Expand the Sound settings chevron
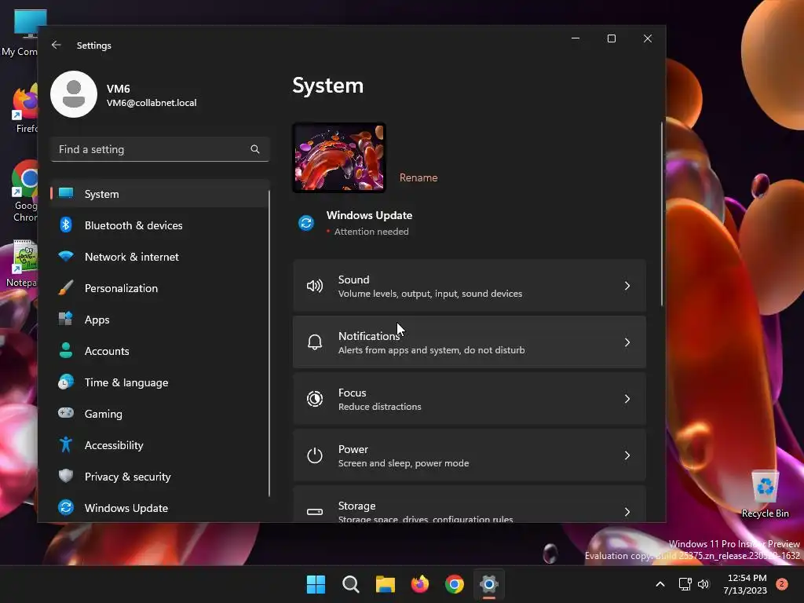 pos(627,286)
